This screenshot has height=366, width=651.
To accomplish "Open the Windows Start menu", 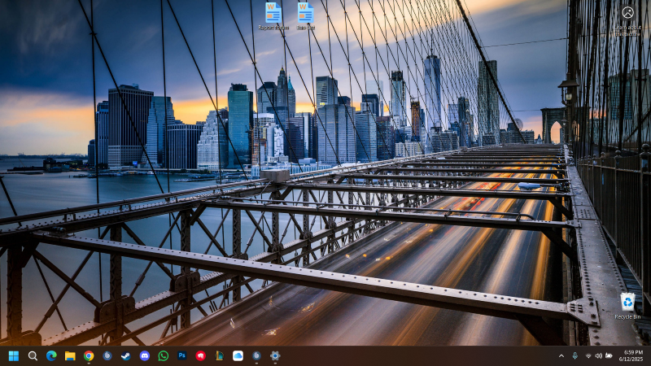I will pos(14,355).
